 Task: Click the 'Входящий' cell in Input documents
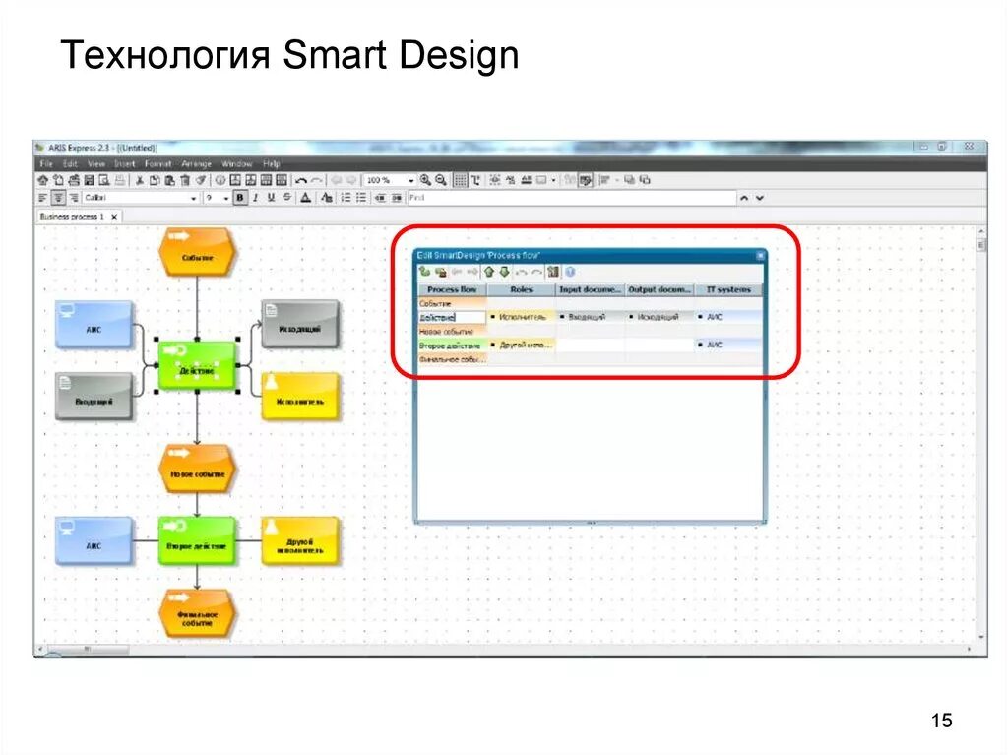pyautogui.click(x=591, y=317)
